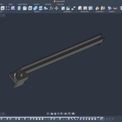Open Viewports layout icon
122x122 pixels.
[x=73, y=114]
